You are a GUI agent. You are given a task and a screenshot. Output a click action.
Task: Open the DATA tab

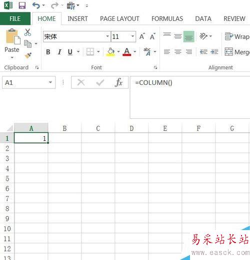point(203,18)
